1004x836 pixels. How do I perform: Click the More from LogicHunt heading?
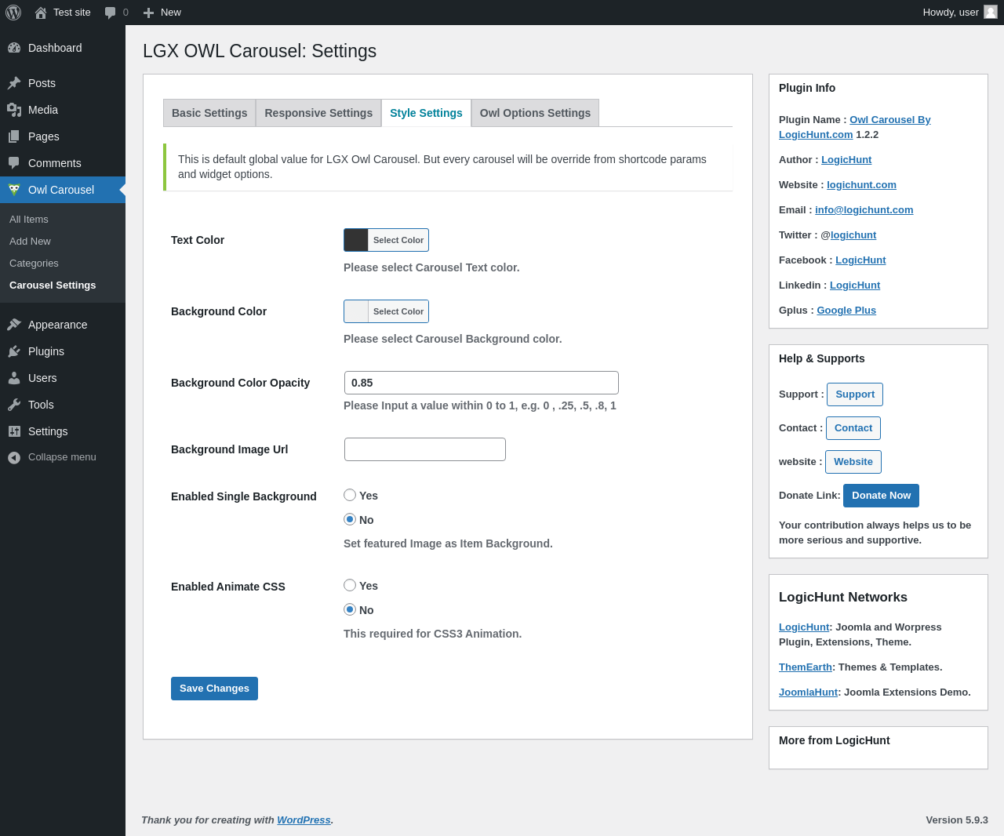(834, 740)
